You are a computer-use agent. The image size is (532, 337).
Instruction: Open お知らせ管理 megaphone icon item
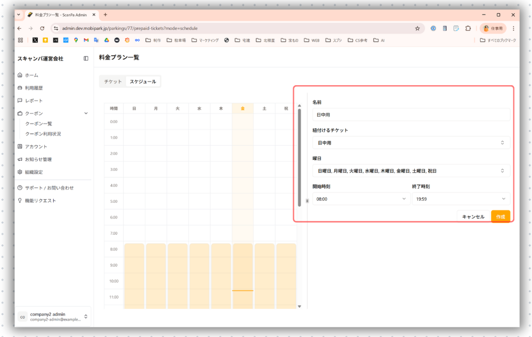[20, 159]
